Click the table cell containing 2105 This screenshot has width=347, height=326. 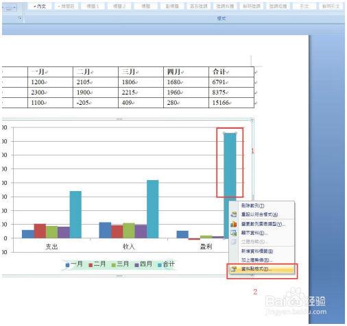95,82
